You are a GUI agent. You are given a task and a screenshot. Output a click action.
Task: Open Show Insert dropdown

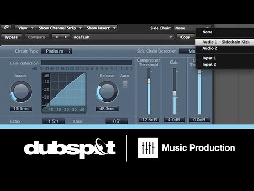click(101, 28)
